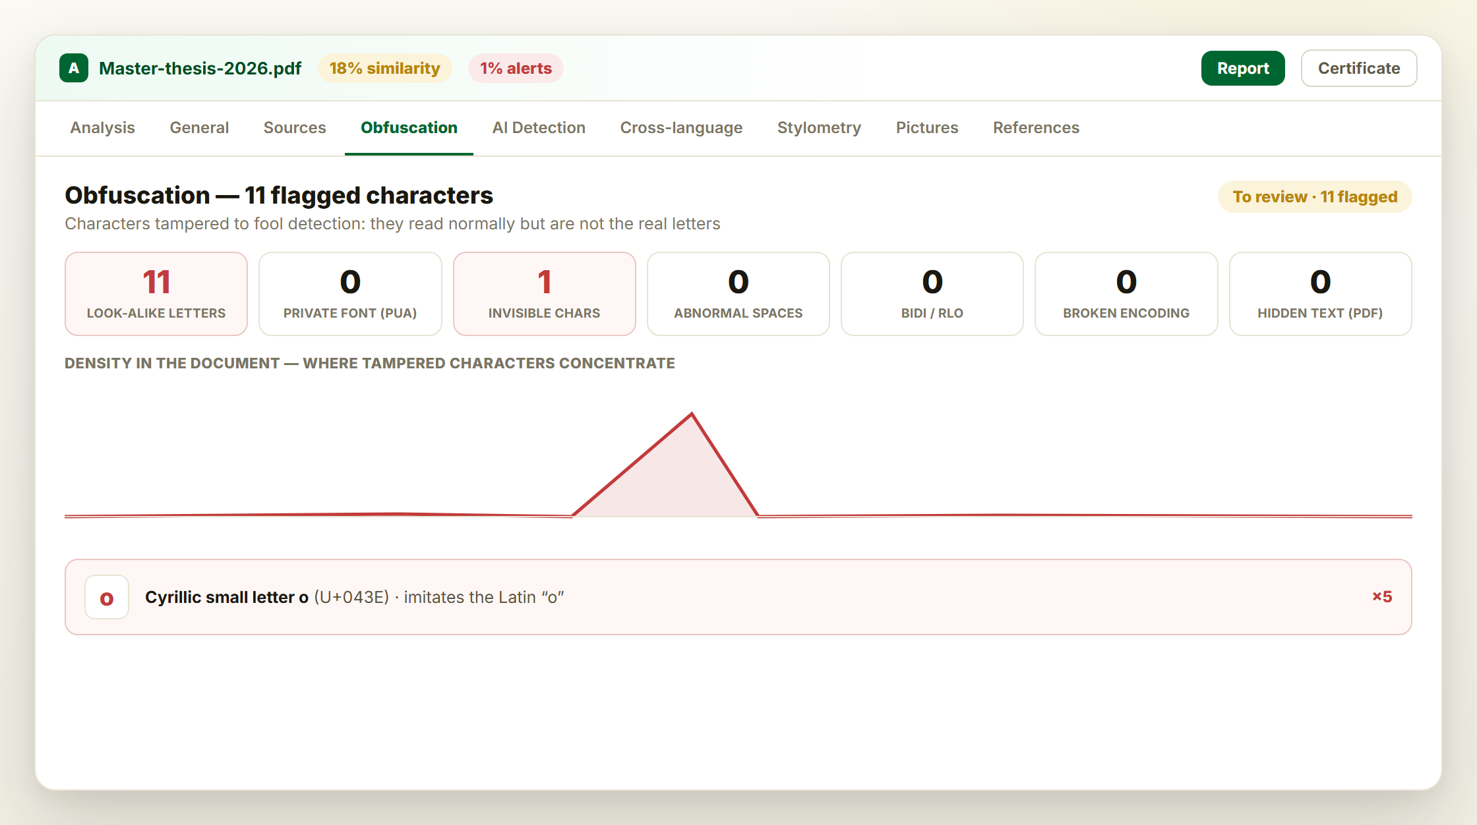Open the Sources tab
This screenshot has width=1477, height=825.
tap(295, 128)
